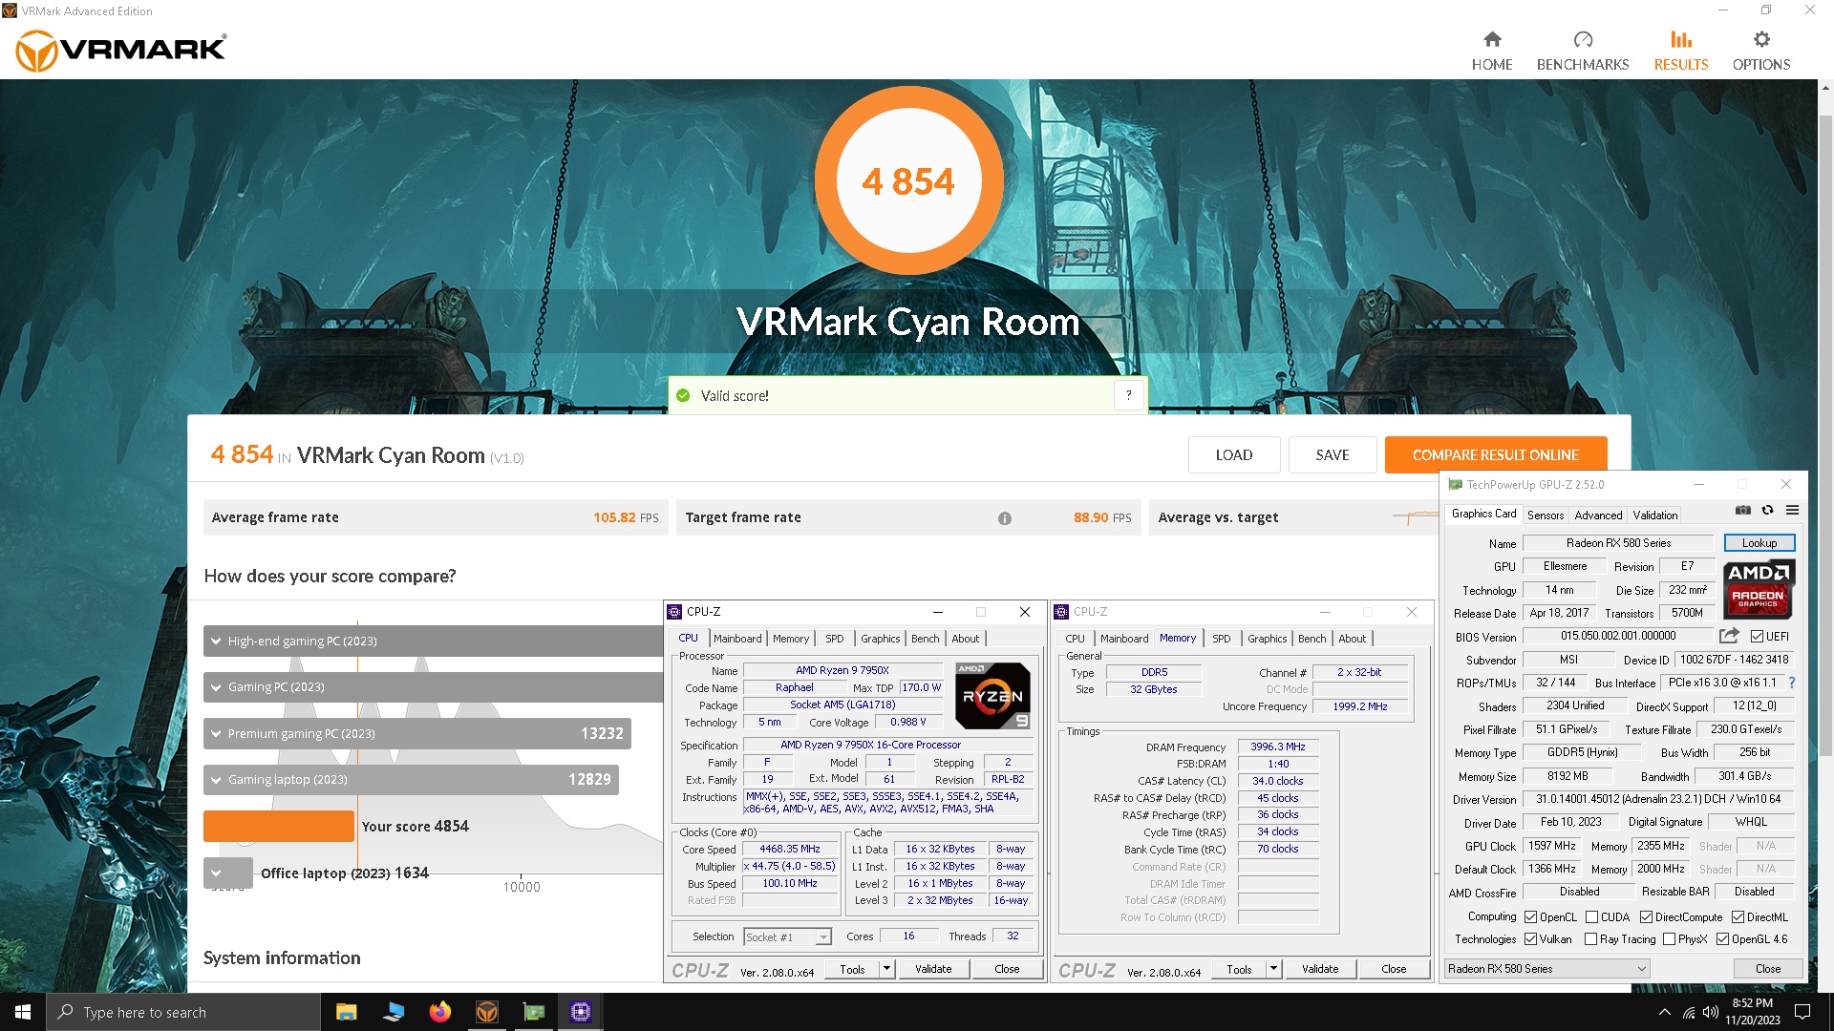Toggle the CUDA checkbox
1834x1031 pixels.
pos(1591,917)
